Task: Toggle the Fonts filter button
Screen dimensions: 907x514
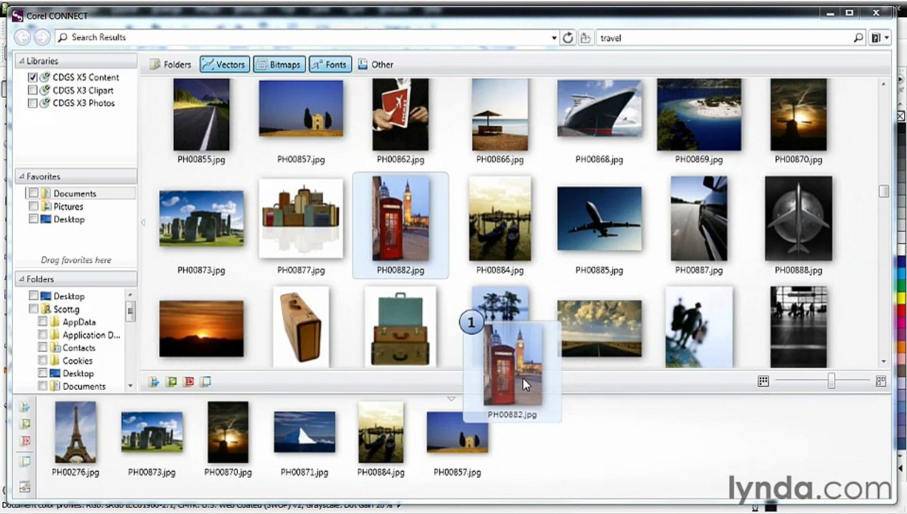Action: (x=328, y=64)
